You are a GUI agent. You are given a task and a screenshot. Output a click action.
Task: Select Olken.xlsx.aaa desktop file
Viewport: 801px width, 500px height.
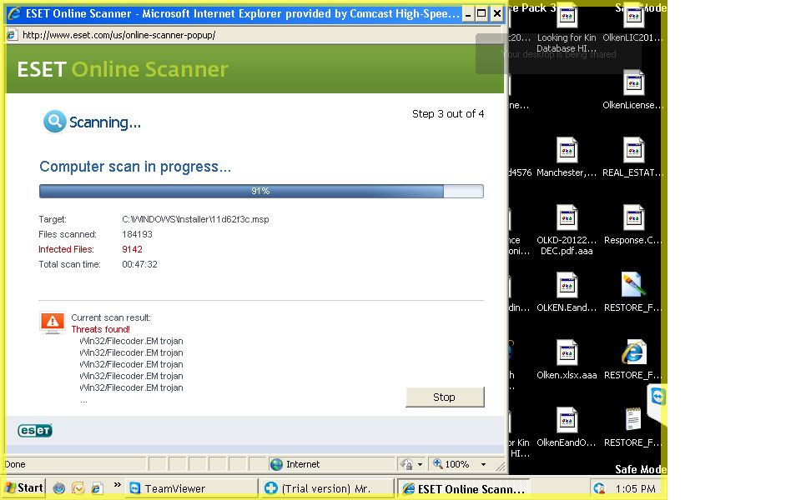(x=567, y=361)
